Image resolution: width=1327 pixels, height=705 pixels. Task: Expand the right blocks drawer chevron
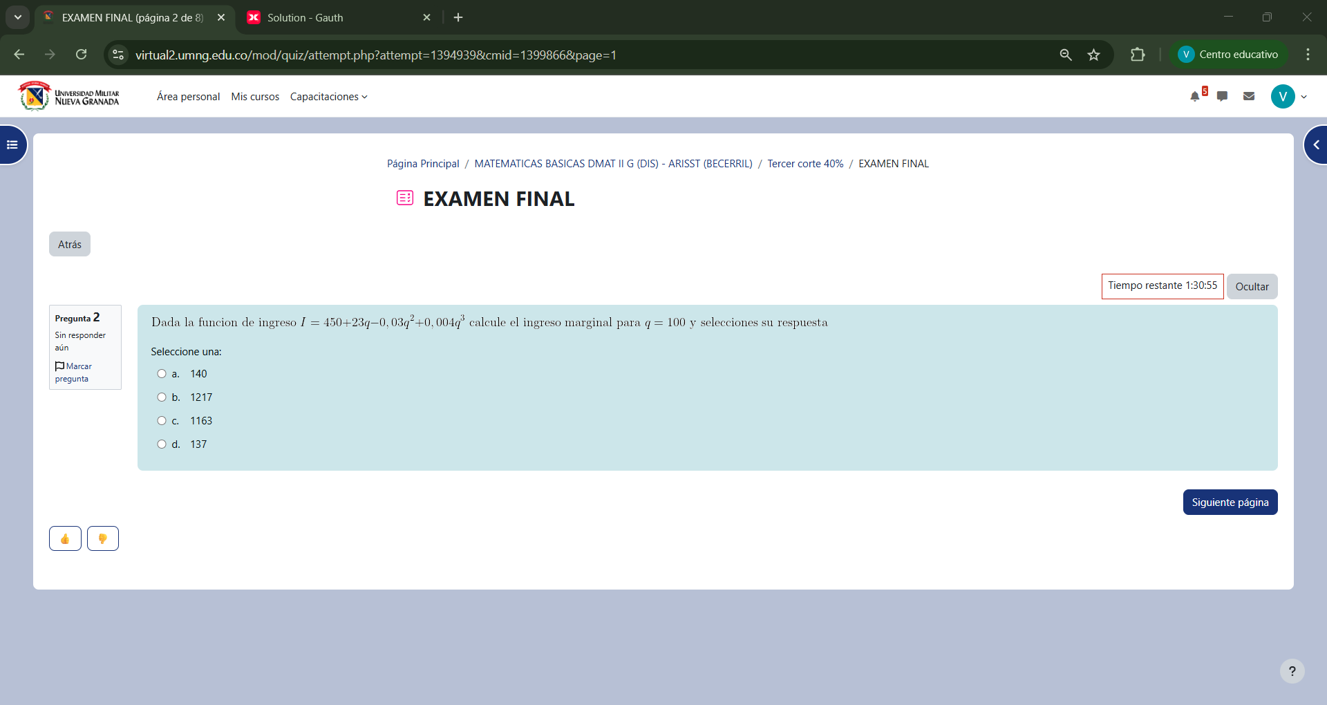pos(1316,145)
